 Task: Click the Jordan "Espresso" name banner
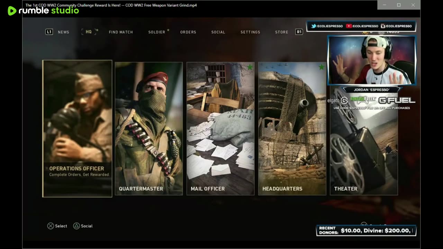click(x=372, y=90)
